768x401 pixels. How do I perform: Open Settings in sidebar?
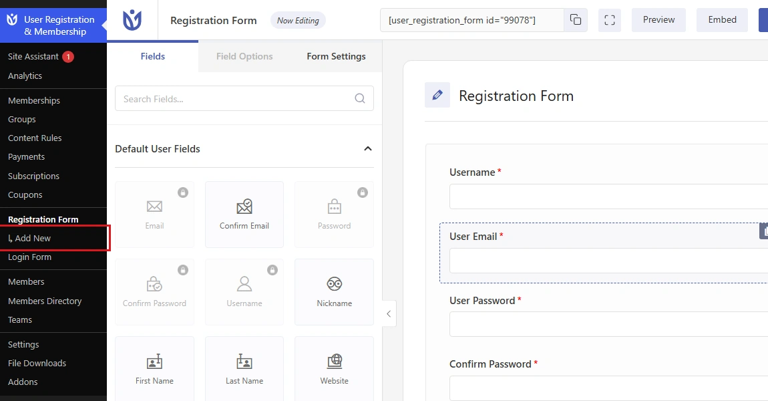coord(23,345)
